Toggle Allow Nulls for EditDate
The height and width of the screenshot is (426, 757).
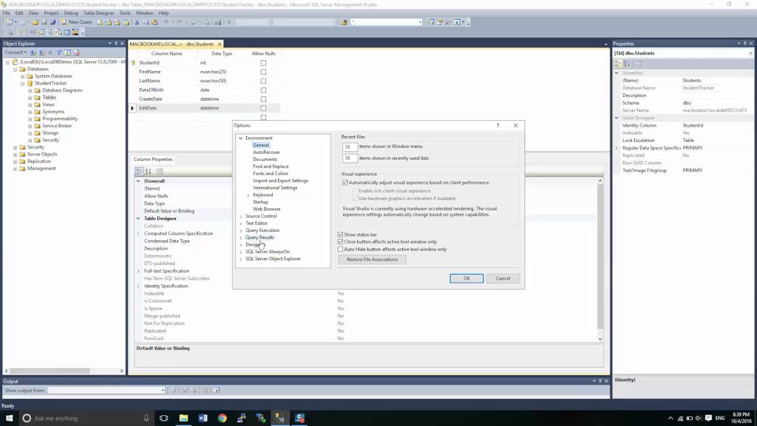(x=263, y=108)
